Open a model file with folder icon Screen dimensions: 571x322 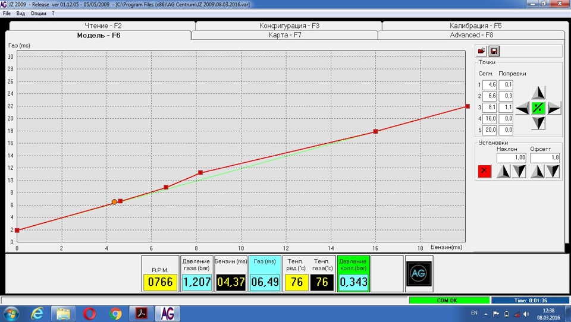[481, 51]
